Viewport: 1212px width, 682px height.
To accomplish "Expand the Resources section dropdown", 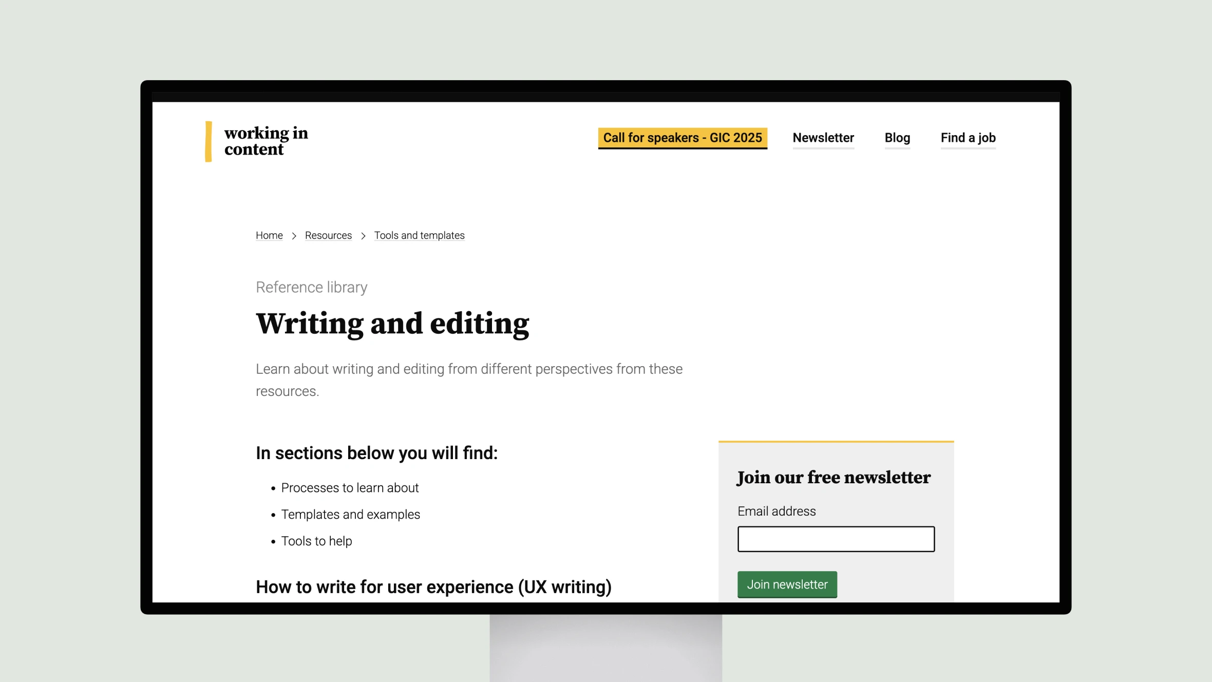I will pos(328,236).
